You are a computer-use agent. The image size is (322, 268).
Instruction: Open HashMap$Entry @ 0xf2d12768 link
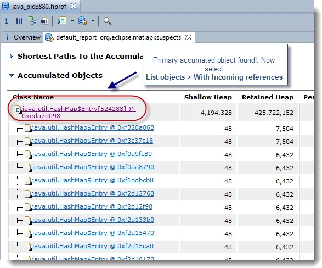point(93,193)
